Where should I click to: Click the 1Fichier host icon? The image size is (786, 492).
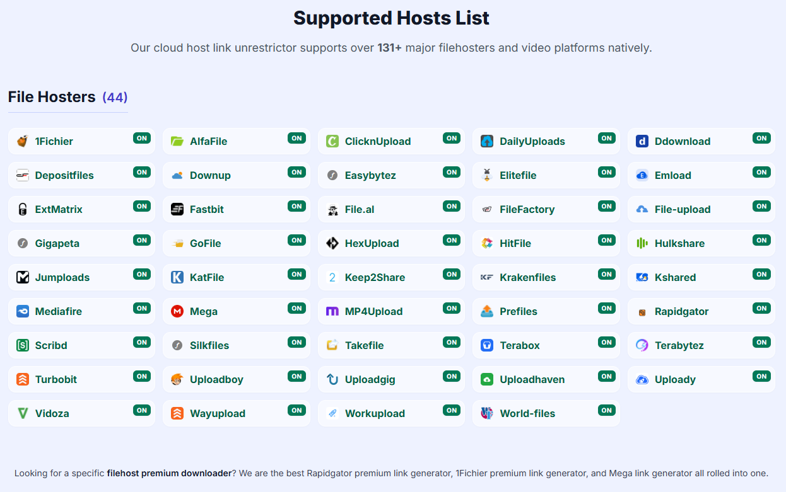pyautogui.click(x=23, y=141)
